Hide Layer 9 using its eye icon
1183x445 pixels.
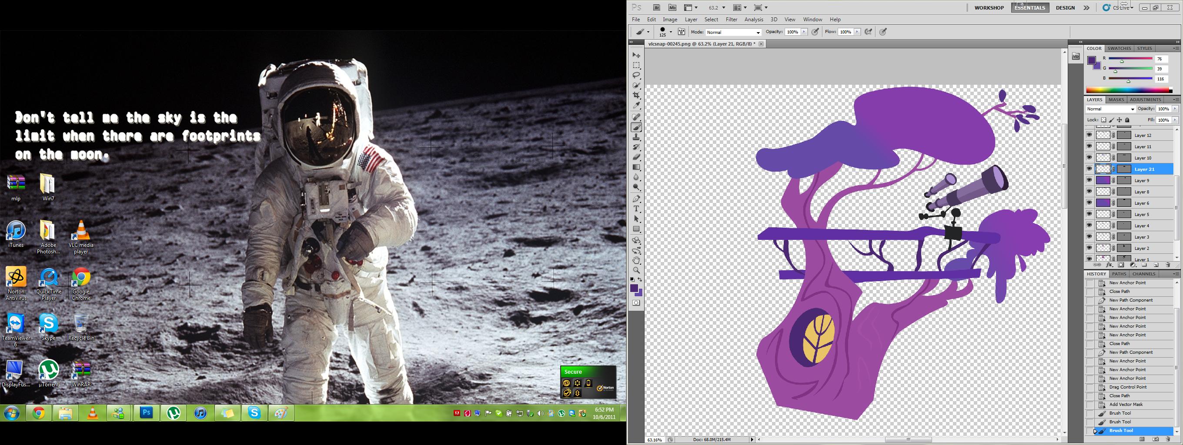1089,180
